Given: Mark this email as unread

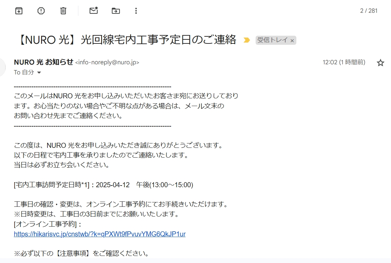Looking at the screenshot, I should click(93, 11).
